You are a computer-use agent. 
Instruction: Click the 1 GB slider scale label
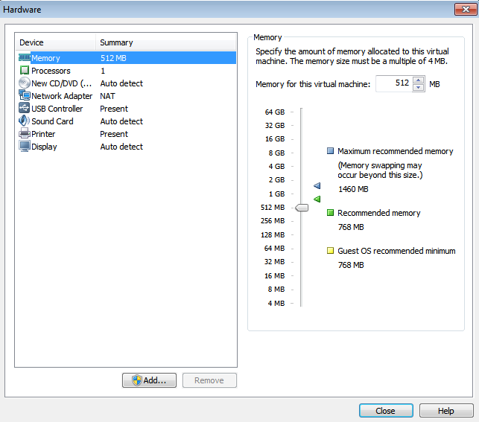(276, 194)
